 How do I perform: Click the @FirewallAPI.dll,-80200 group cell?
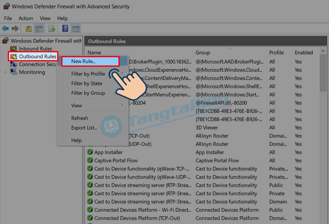pyautogui.click(x=221, y=103)
